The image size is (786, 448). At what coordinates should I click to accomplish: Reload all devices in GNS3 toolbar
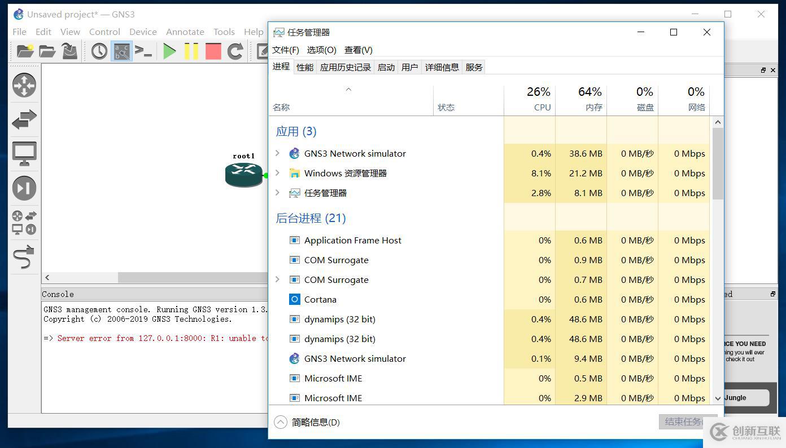click(x=235, y=51)
